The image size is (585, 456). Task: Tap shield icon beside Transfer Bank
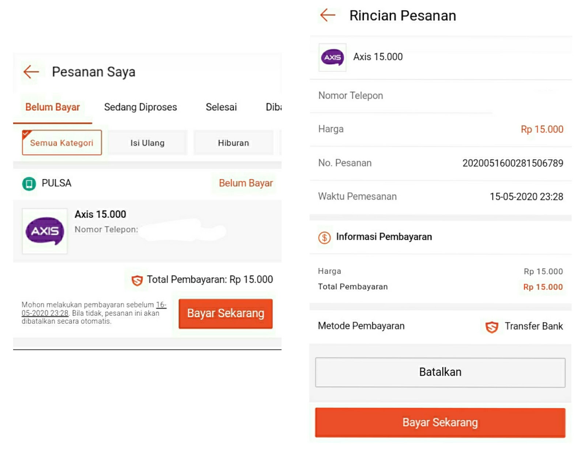492,327
